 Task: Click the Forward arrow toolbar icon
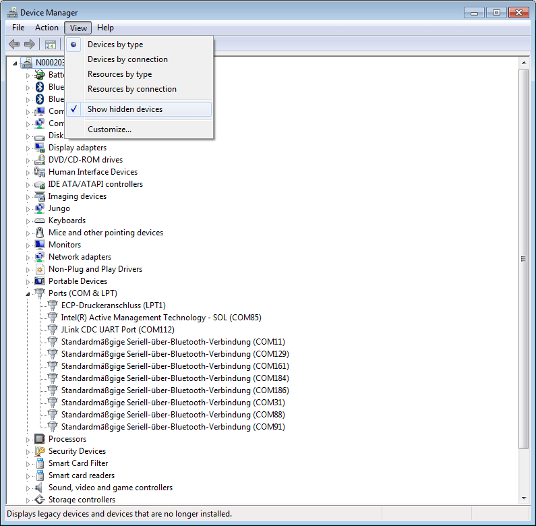click(x=29, y=45)
